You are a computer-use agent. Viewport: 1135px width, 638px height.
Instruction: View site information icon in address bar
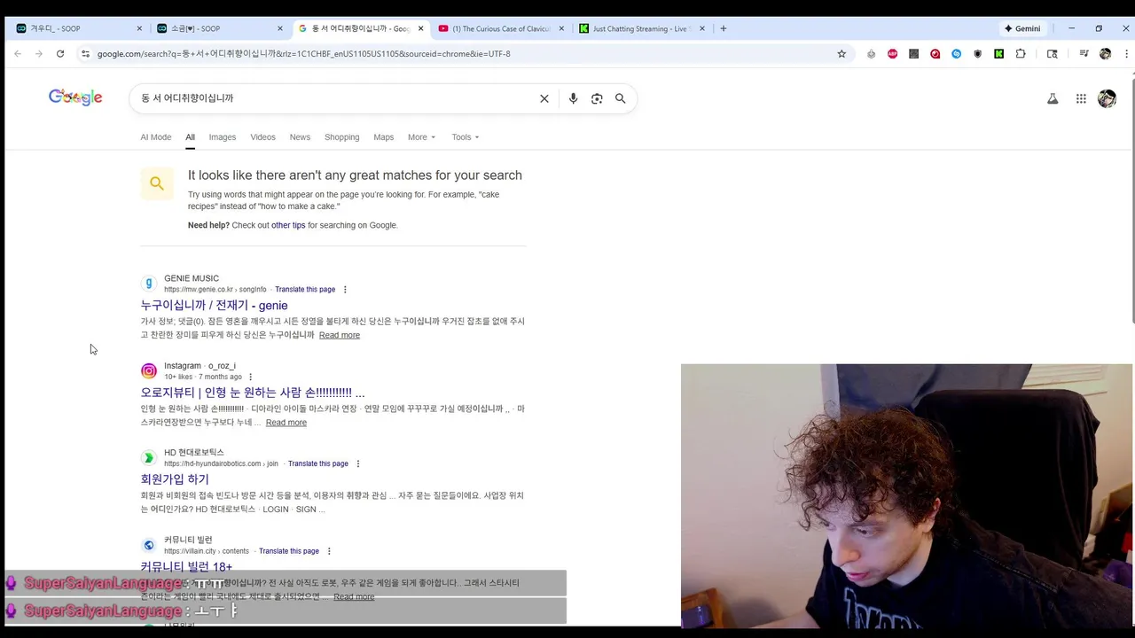click(x=85, y=53)
